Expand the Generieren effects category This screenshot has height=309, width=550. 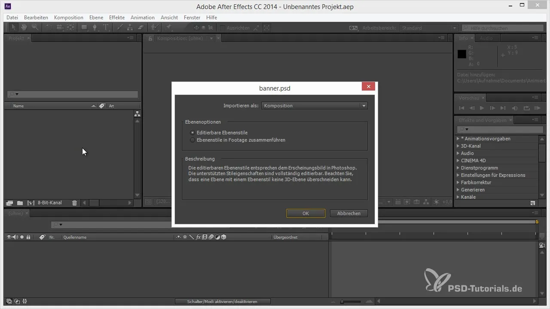coord(458,190)
